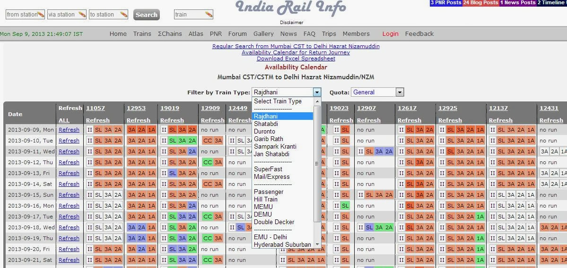This screenshot has width=567, height=268.
Task: Select Jan Shatabdi train type
Action: pos(282,154)
